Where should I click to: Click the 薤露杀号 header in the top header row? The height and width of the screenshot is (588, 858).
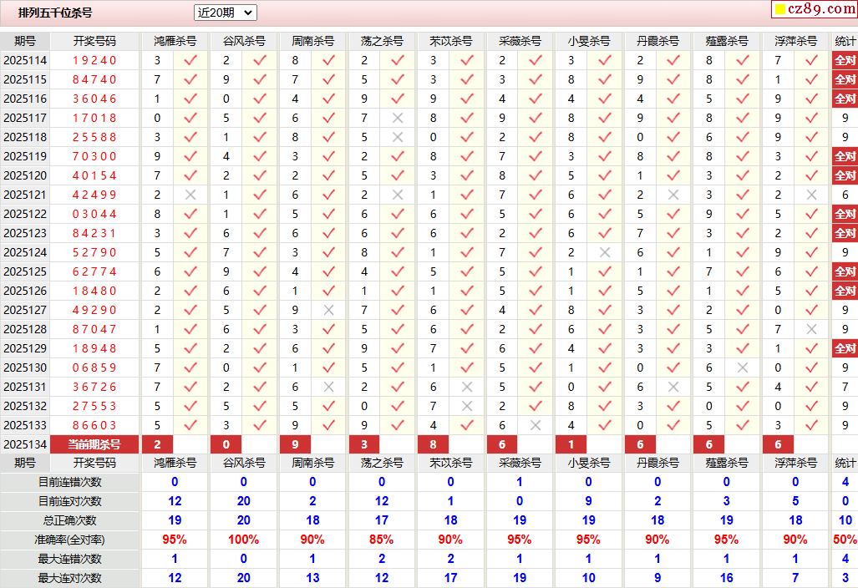726,41
